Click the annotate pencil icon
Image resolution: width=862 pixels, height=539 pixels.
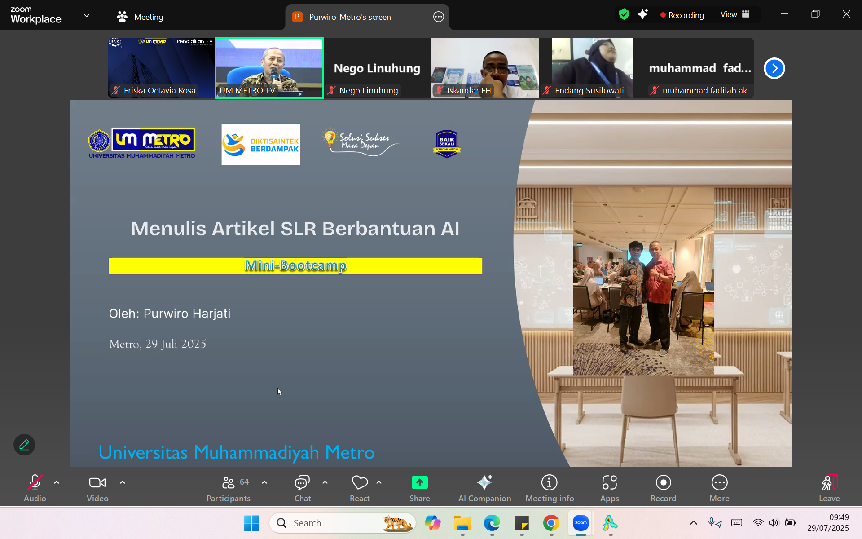tap(24, 445)
